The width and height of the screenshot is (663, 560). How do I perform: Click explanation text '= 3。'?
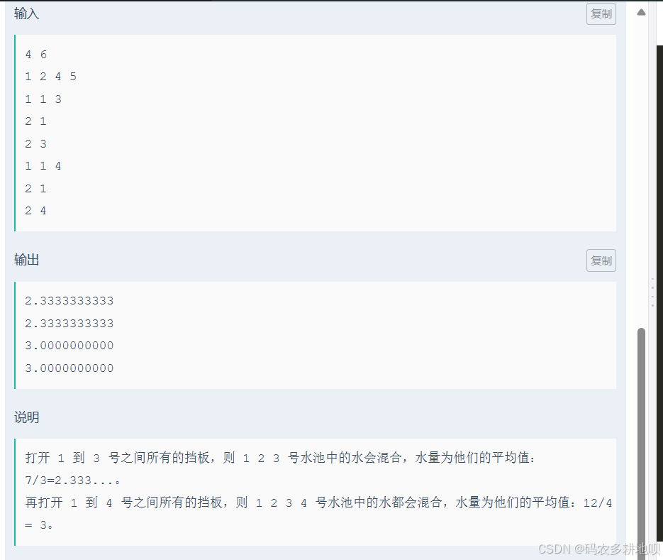click(39, 525)
